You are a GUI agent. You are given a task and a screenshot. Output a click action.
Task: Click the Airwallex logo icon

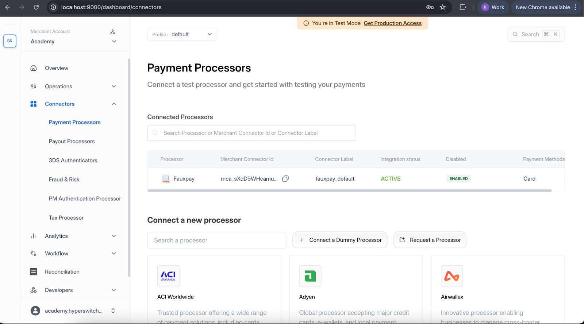[452, 276]
